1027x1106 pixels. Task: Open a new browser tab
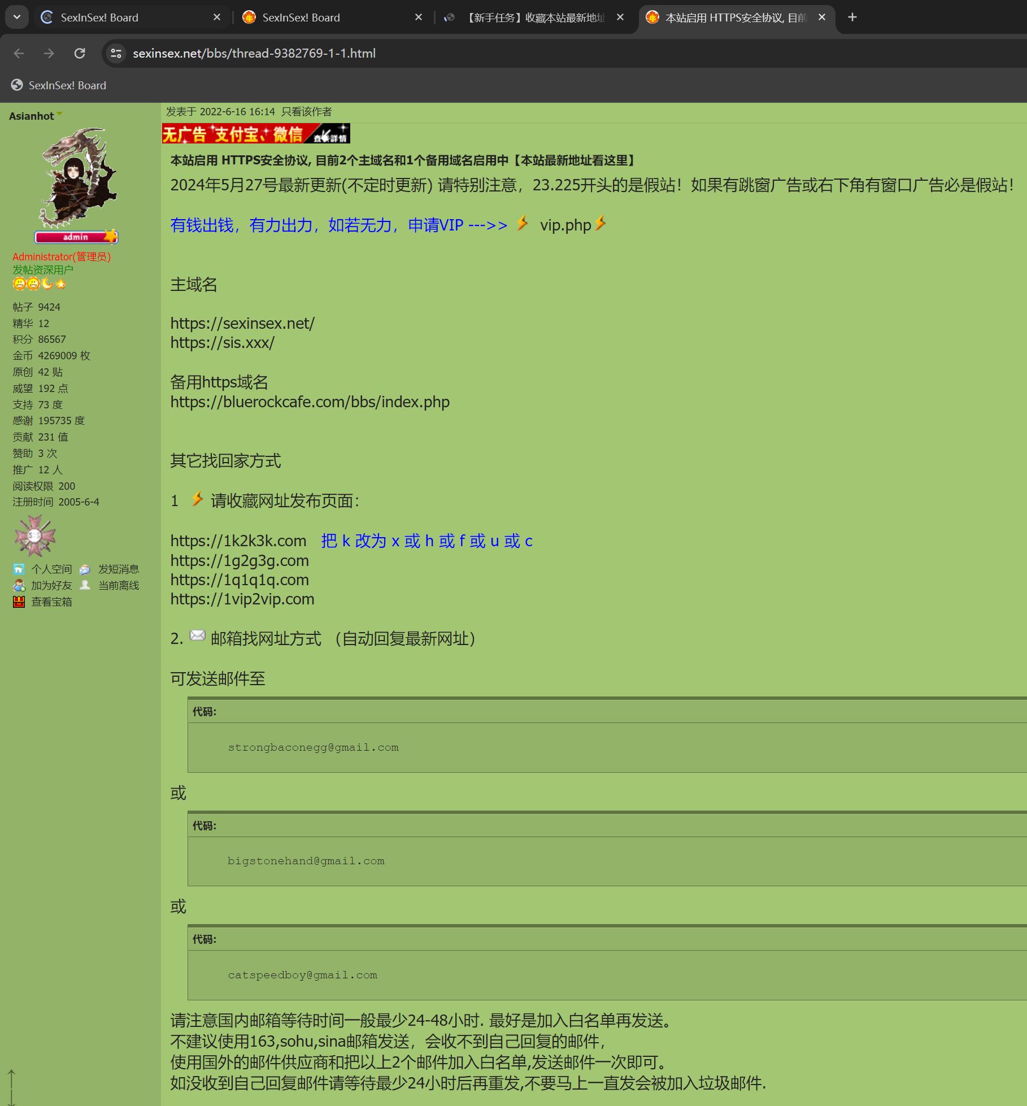[852, 18]
